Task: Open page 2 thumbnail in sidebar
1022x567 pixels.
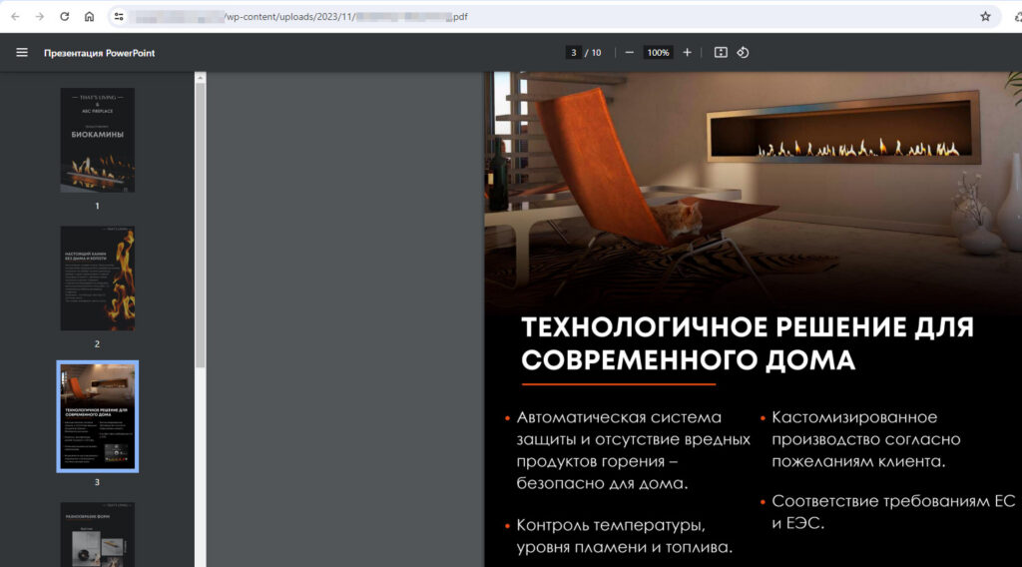Action: coord(97,278)
